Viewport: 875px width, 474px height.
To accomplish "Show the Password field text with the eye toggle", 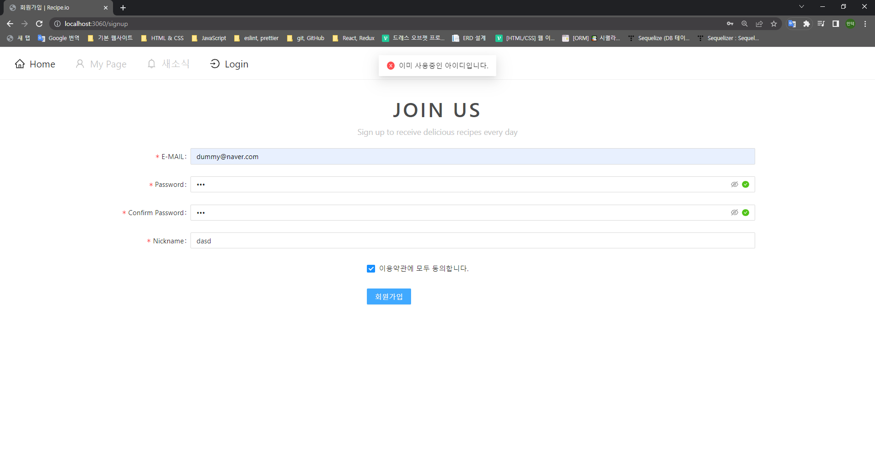I will (x=734, y=184).
